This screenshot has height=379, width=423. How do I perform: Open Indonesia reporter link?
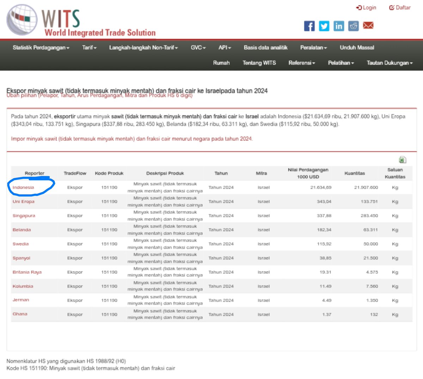click(23, 187)
